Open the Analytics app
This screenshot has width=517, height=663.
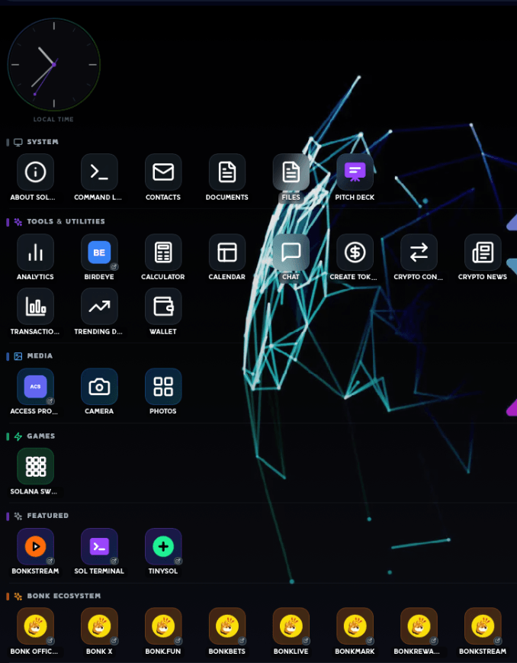pos(36,253)
